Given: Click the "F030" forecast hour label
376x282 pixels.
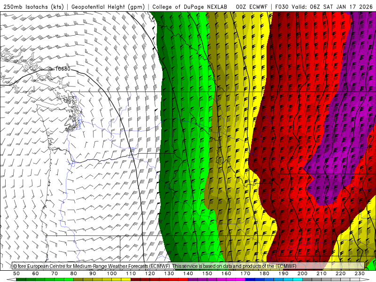Looking at the screenshot, I should point(282,7).
